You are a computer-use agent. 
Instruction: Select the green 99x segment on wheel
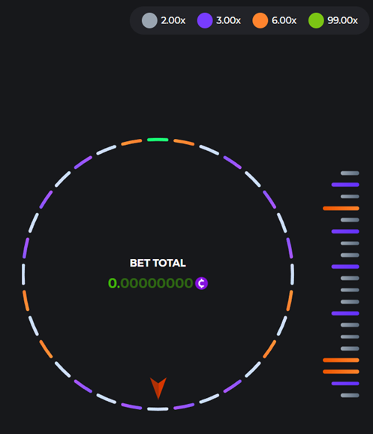click(158, 140)
